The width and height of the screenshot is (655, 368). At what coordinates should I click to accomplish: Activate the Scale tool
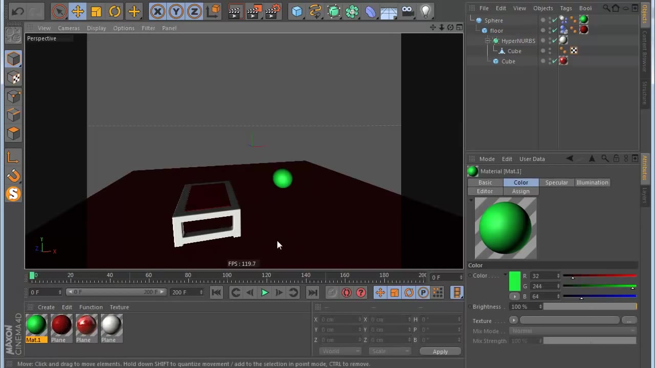point(96,11)
